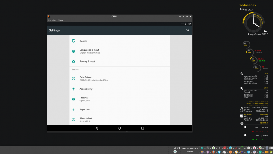Click the taskbar date and time display

190,149
